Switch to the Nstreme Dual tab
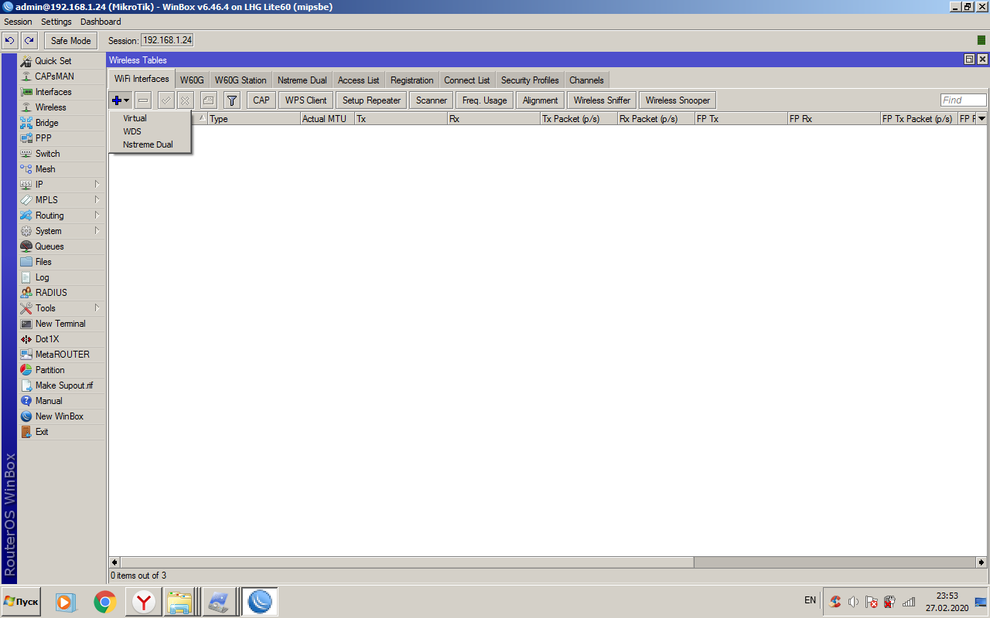 [302, 80]
